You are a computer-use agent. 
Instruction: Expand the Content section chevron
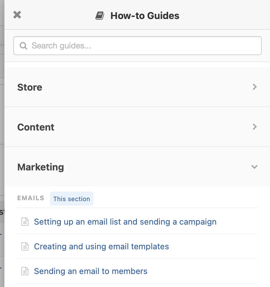254,127
